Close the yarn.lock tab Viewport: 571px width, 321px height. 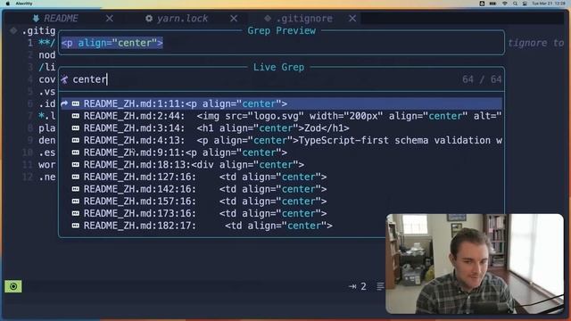(x=234, y=18)
